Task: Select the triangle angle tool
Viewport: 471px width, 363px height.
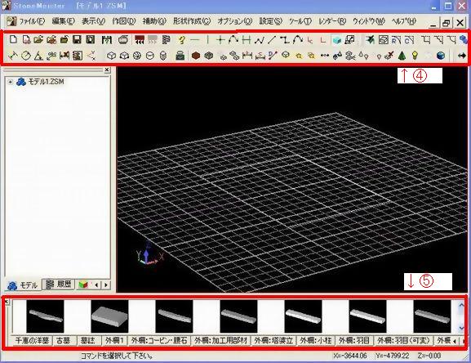Action: point(38,56)
